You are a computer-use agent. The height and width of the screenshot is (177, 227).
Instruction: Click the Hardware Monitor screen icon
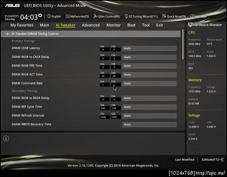coord(190,25)
